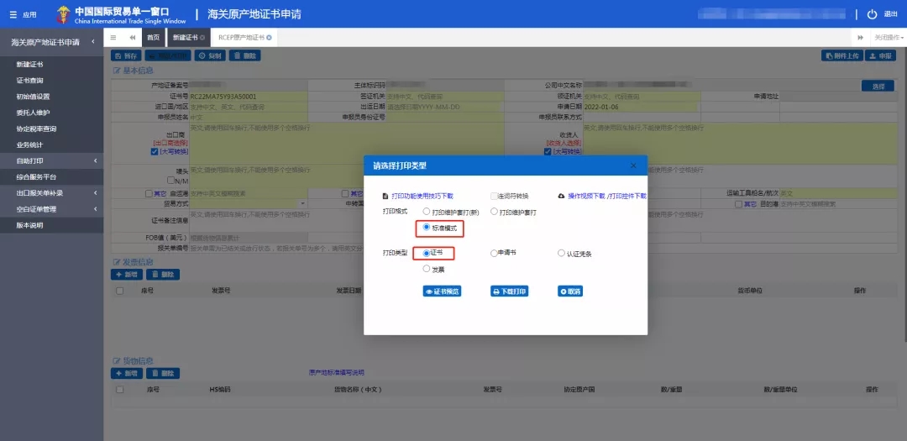Click the sidebar collapse icon in tab bar
Image resolution: width=907 pixels, height=441 pixels.
point(113,38)
